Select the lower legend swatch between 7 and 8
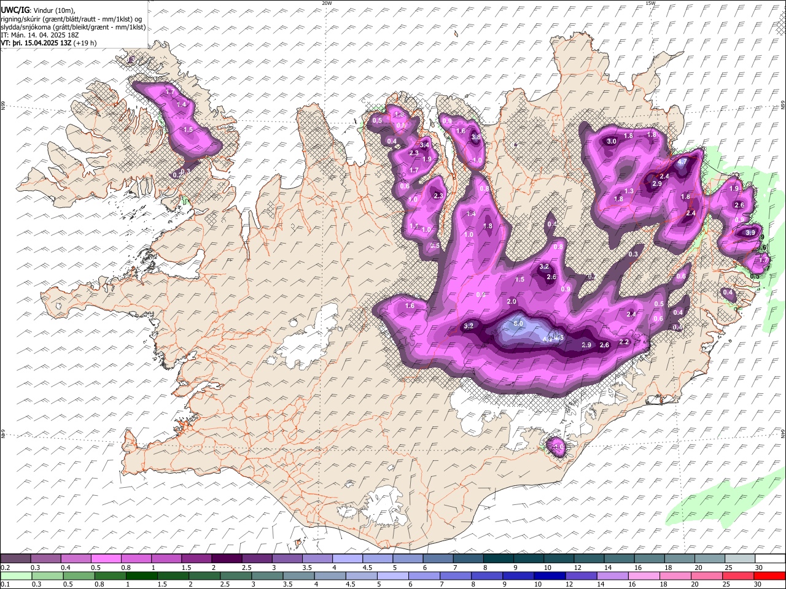Image resolution: width=786 pixels, height=589 pixels. pos(456,576)
